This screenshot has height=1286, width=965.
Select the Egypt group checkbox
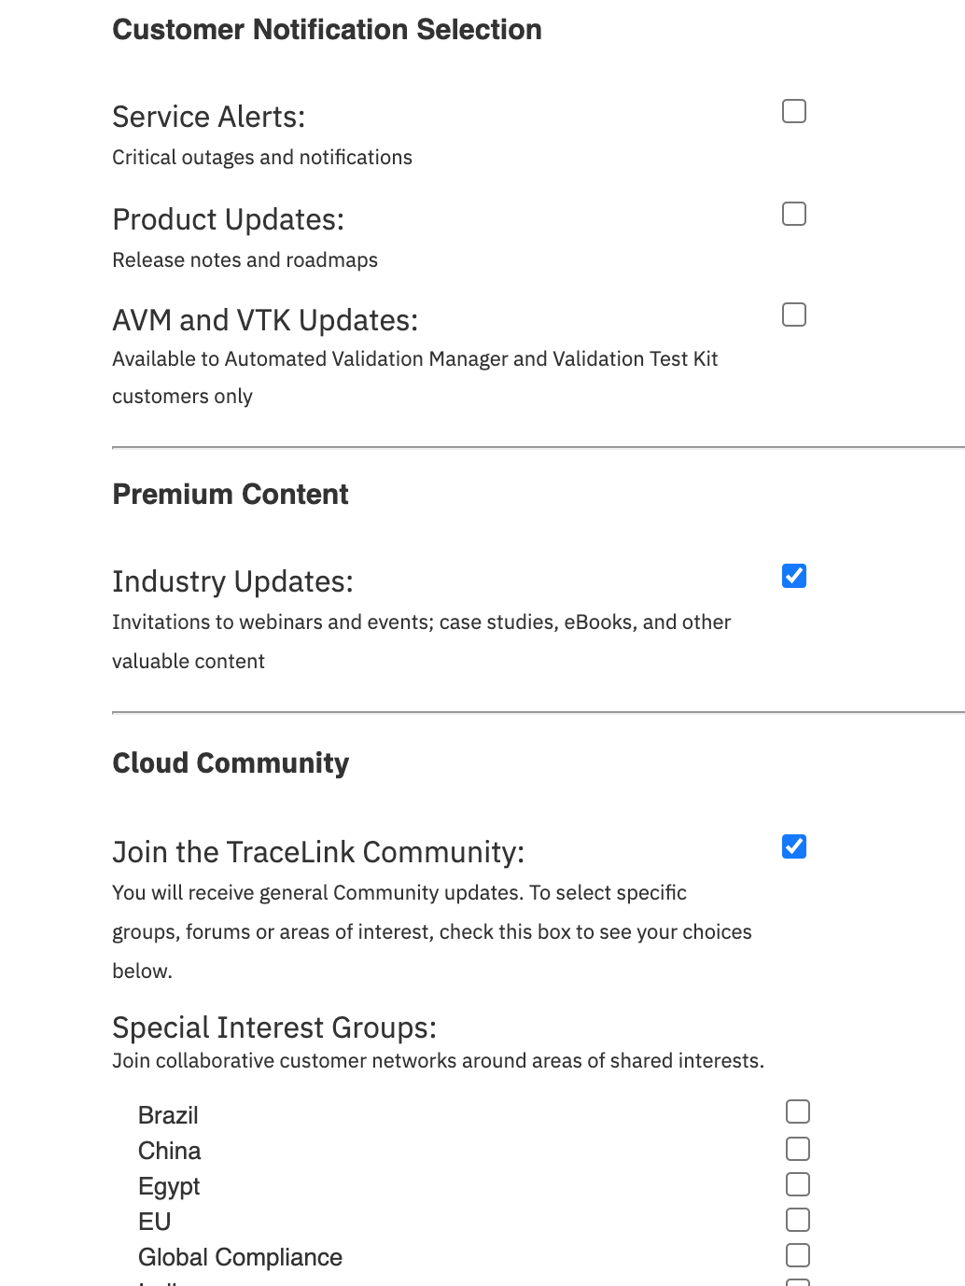point(798,1183)
